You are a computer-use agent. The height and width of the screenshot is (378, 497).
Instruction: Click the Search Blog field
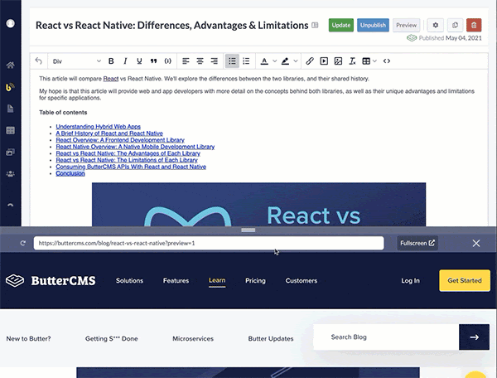coord(386,337)
